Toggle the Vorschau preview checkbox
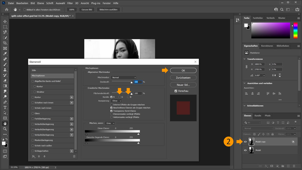 [x=176, y=91]
